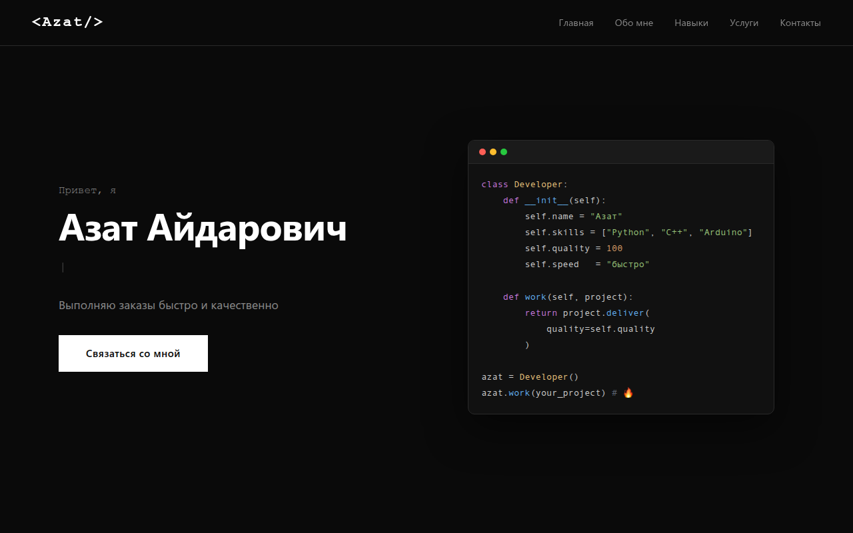Click the fire emoji in the code

point(628,392)
